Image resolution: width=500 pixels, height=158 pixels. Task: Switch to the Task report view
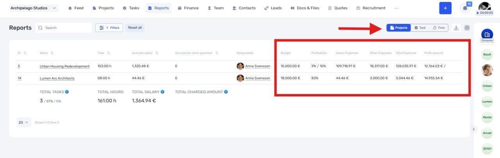pos(420,28)
